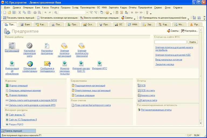The image size is (207, 138).
Task: Open the Монитор законодательства icon
Action: tap(64, 64)
